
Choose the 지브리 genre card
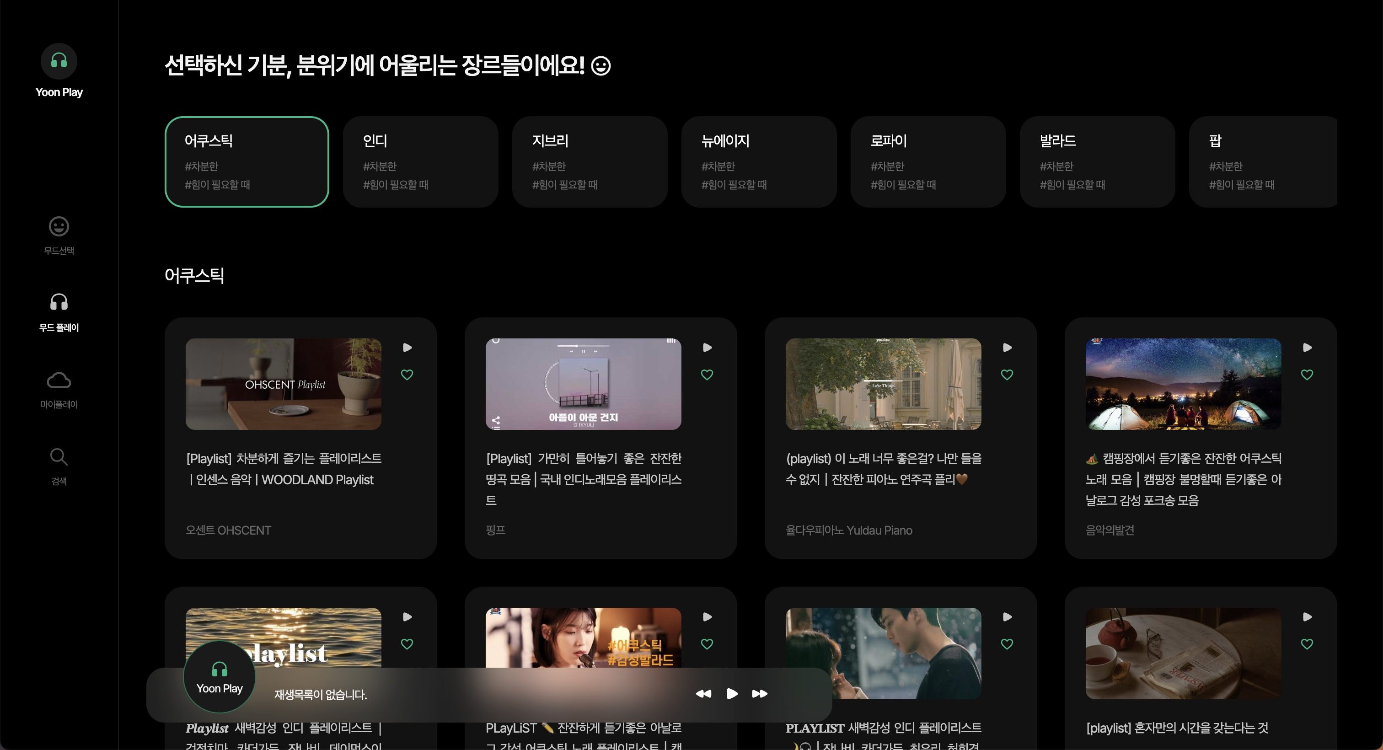(590, 161)
